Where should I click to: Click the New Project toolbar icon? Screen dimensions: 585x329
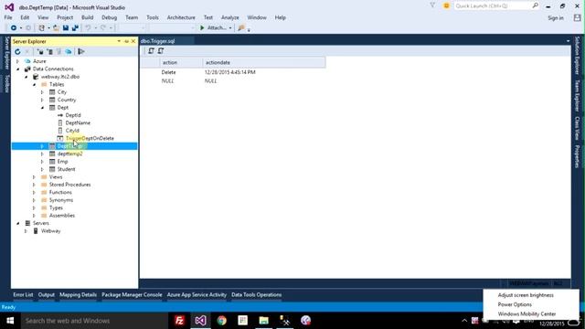(x=42, y=28)
